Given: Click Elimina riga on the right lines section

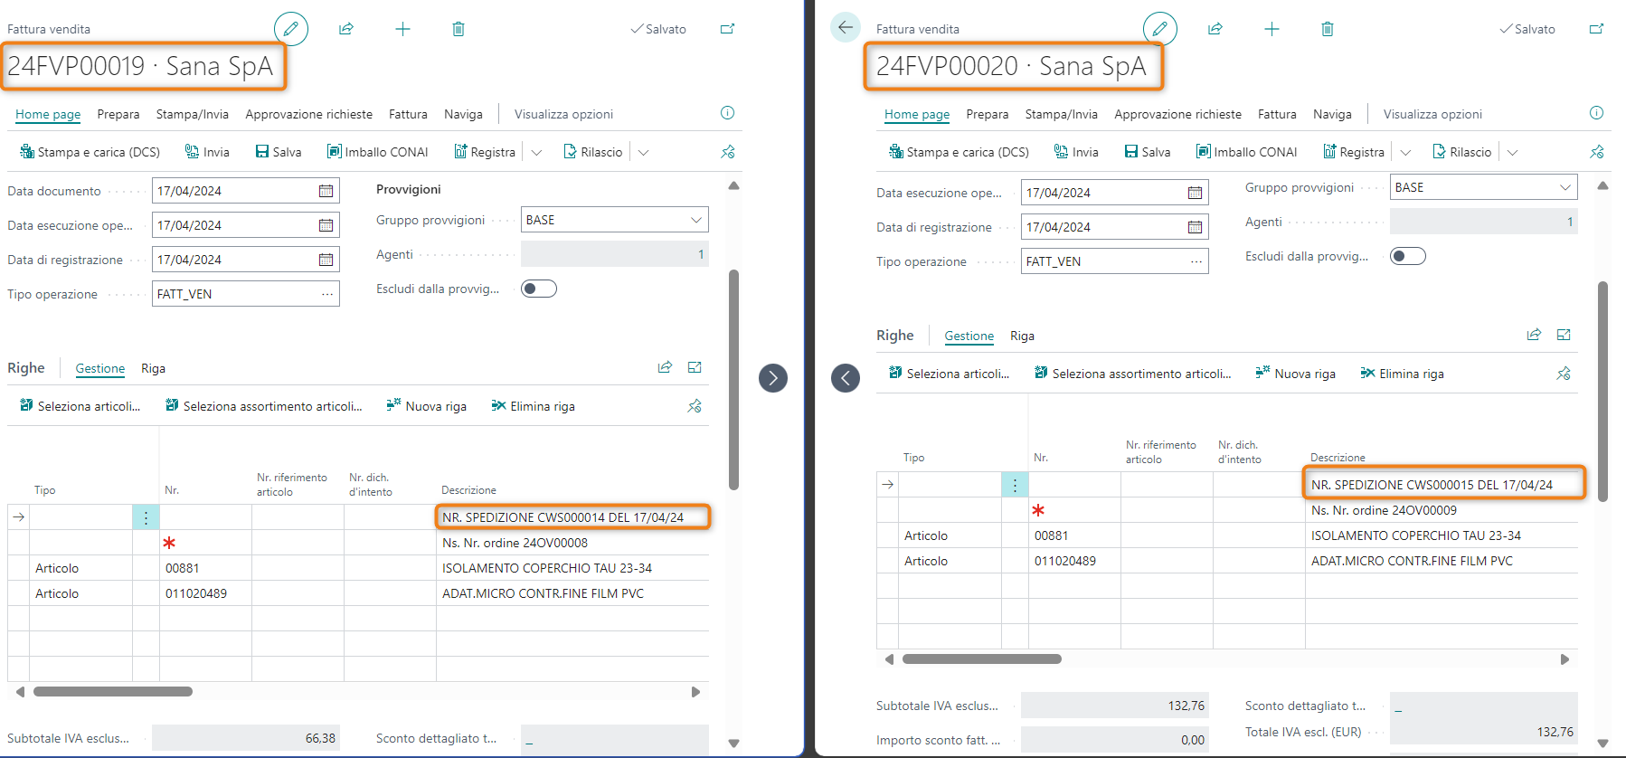Looking at the screenshot, I should tap(1403, 374).
